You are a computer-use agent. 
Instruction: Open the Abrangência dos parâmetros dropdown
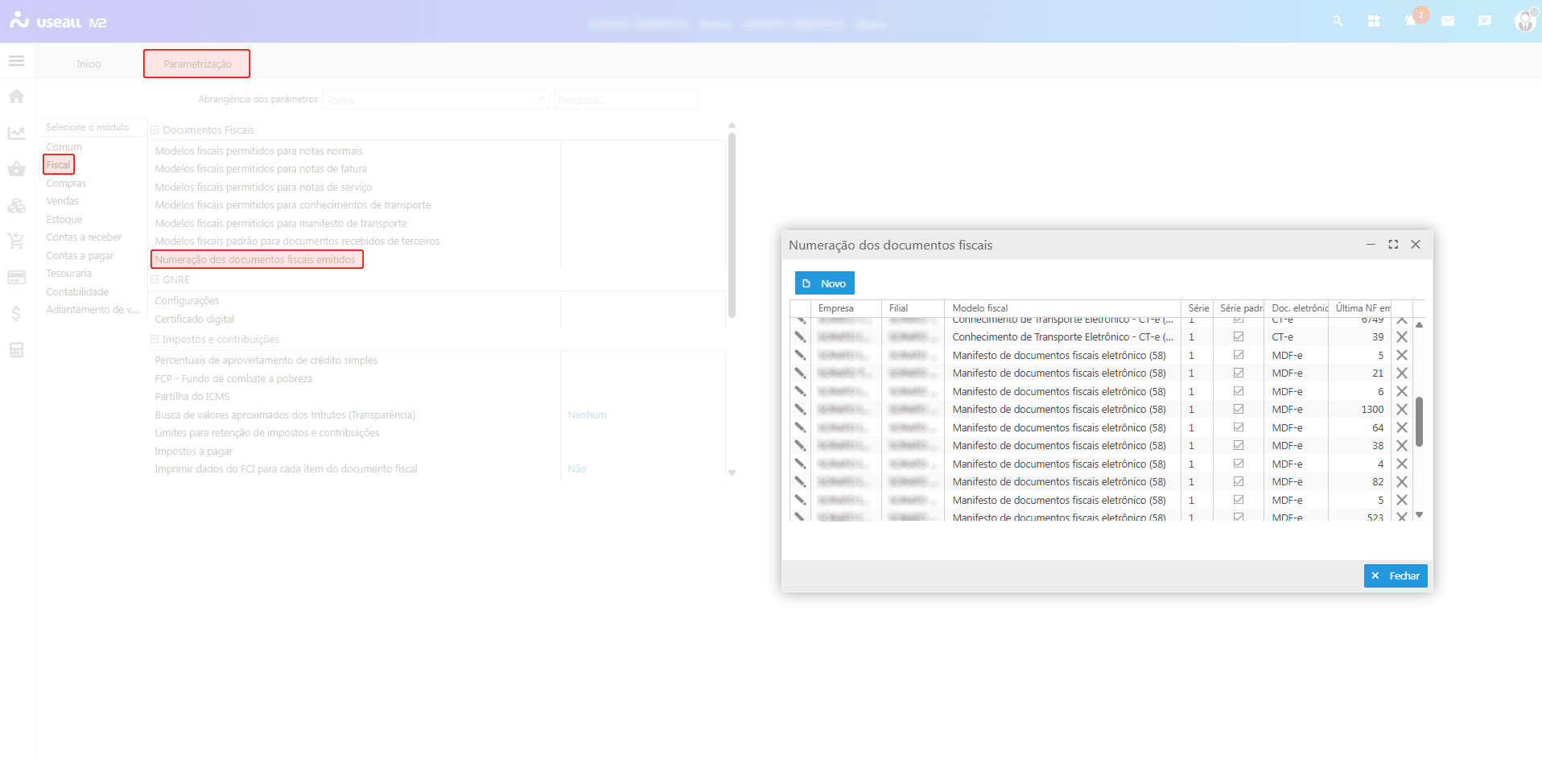tap(435, 100)
